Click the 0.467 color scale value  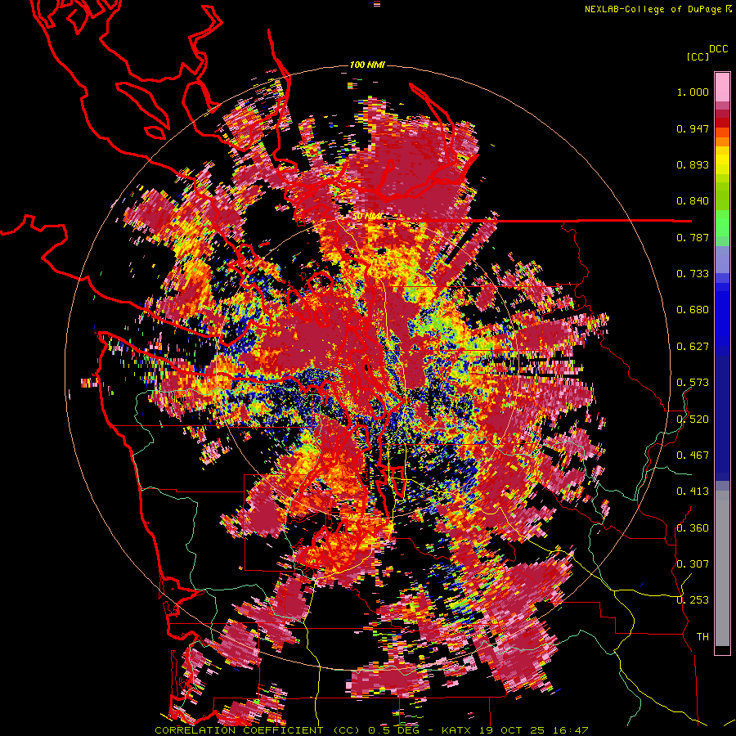pos(693,456)
